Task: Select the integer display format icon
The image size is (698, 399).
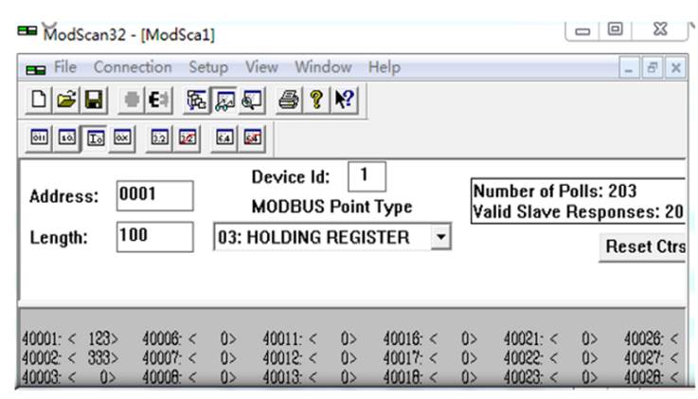Action: 95,138
